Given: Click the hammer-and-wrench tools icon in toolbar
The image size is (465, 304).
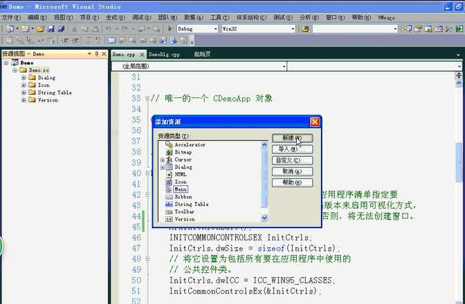Looking at the screenshot, I should pos(448,29).
